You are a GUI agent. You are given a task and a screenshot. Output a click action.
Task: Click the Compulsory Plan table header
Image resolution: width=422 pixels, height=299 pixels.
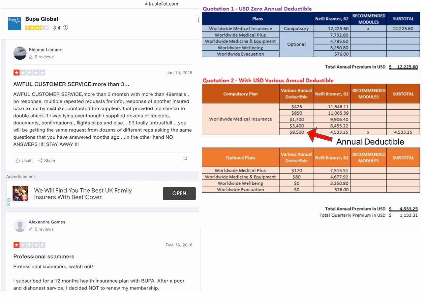pyautogui.click(x=241, y=94)
